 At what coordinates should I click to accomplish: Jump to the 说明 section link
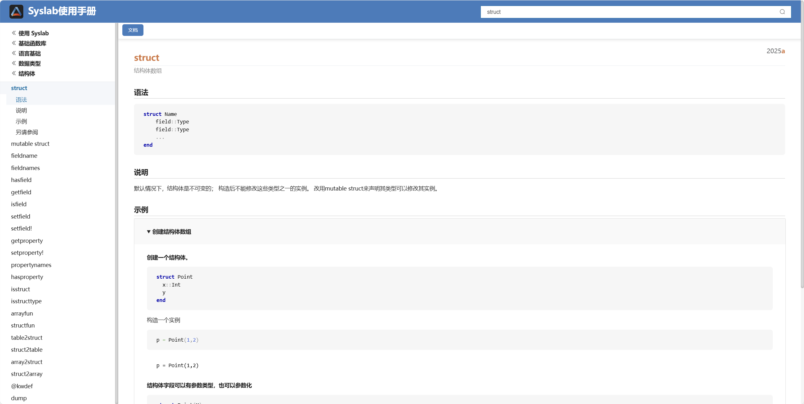[21, 111]
